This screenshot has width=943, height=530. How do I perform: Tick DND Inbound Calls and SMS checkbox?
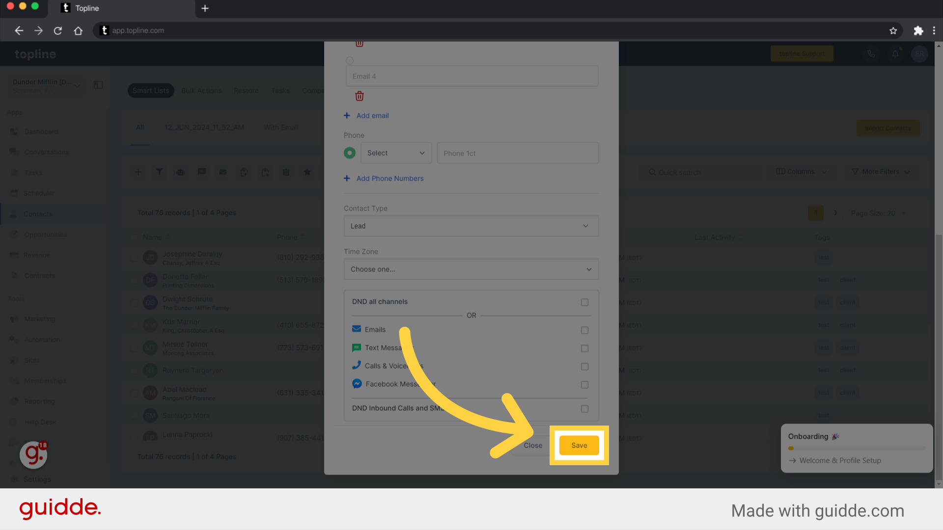(584, 409)
